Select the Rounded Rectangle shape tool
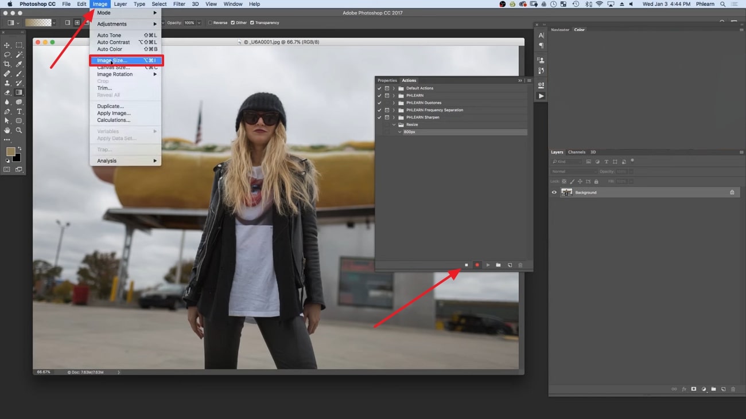The width and height of the screenshot is (746, 419). [x=19, y=121]
